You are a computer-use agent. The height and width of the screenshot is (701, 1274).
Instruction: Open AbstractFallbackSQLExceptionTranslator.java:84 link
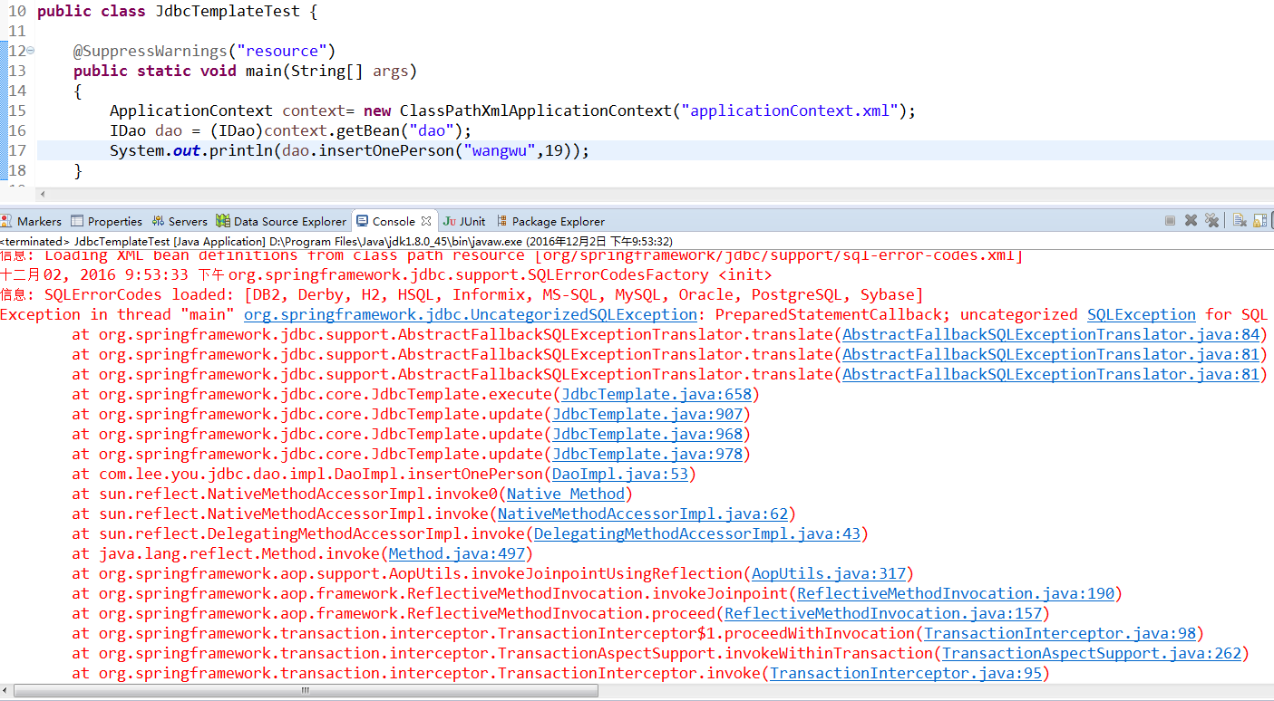click(1051, 334)
